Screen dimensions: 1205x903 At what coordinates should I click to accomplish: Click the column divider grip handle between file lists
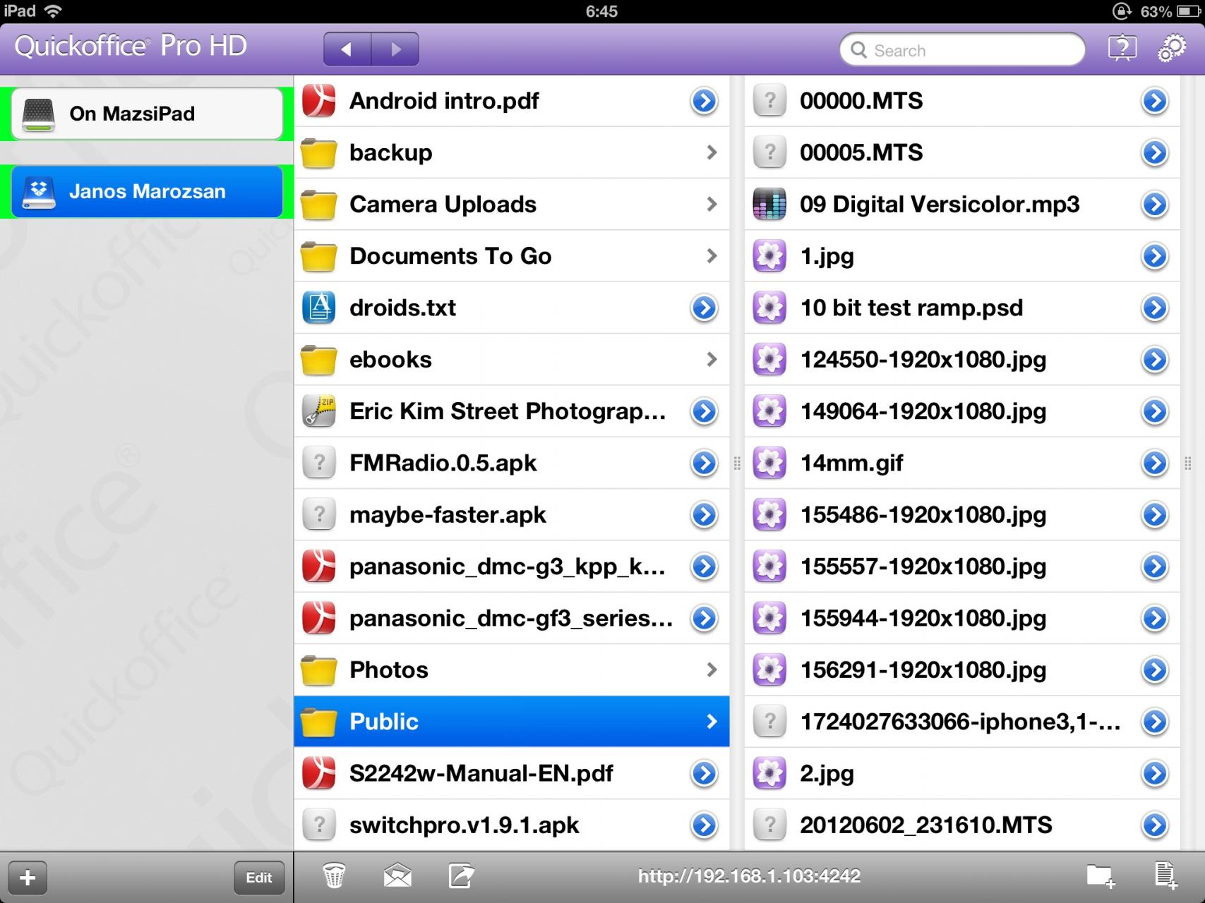click(x=737, y=463)
